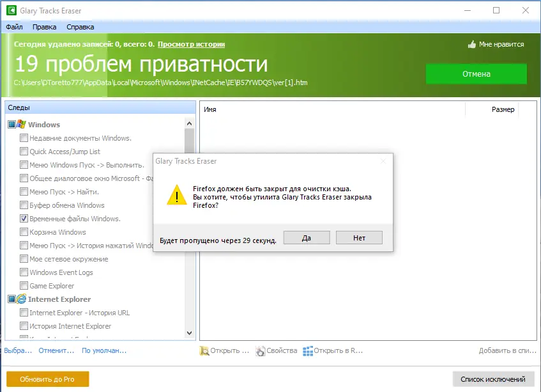
Task: Enable the Windows Event Logs checkbox
Action: click(x=24, y=272)
